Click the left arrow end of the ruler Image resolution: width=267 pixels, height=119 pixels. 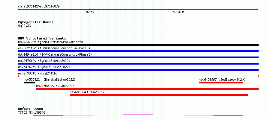[x=19, y=10]
